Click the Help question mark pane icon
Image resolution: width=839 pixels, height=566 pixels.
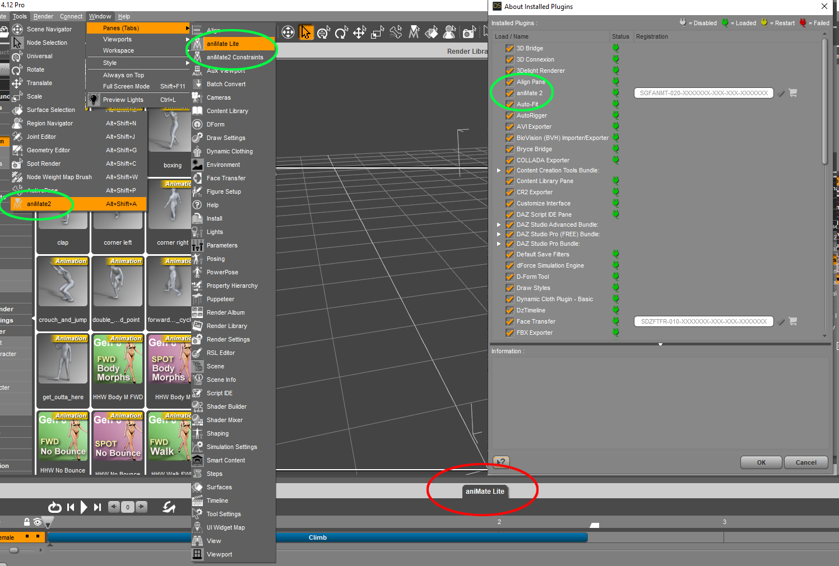pos(197,205)
